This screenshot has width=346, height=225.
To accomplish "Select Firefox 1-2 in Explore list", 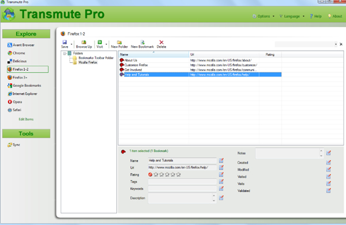I will tap(28, 69).
